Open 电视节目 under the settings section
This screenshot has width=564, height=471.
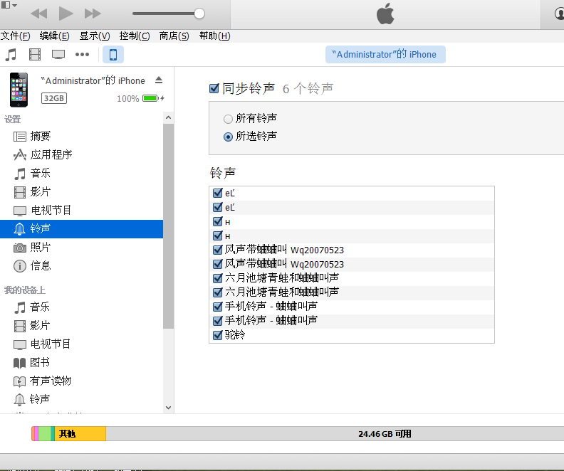81,210
